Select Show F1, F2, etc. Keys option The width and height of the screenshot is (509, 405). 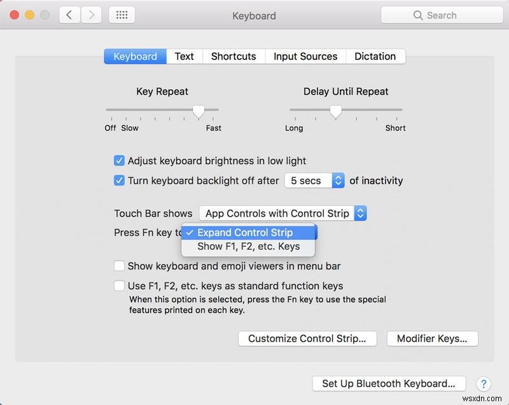tap(248, 245)
